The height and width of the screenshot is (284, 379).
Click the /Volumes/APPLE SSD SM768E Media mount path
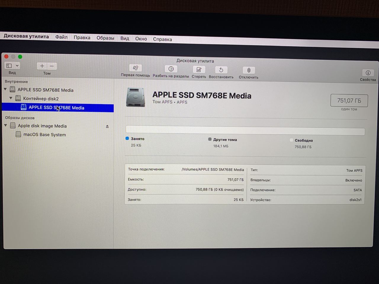[213, 170]
